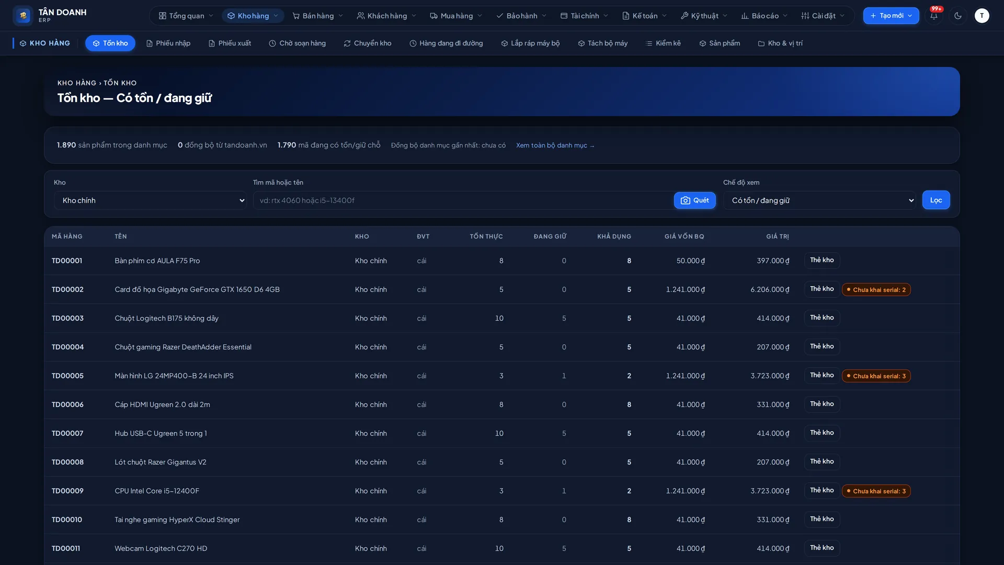Click the Lắp ráp máy bộ box icon

[x=505, y=43]
